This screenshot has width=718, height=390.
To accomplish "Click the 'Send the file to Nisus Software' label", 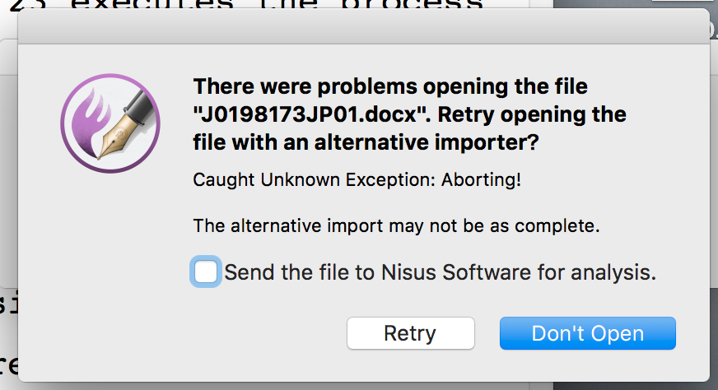I will pyautogui.click(x=440, y=272).
